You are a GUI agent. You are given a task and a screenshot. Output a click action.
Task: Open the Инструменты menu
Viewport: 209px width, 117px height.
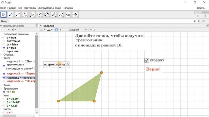[46, 8]
